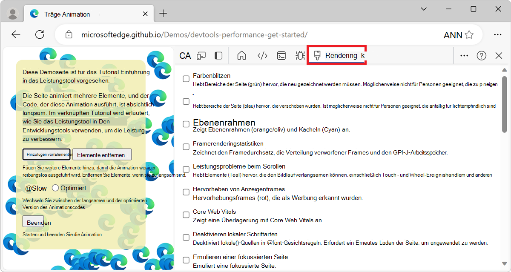Image resolution: width=511 pixels, height=272 pixels.
Task: Open the Sources panel icon
Action: [261, 55]
